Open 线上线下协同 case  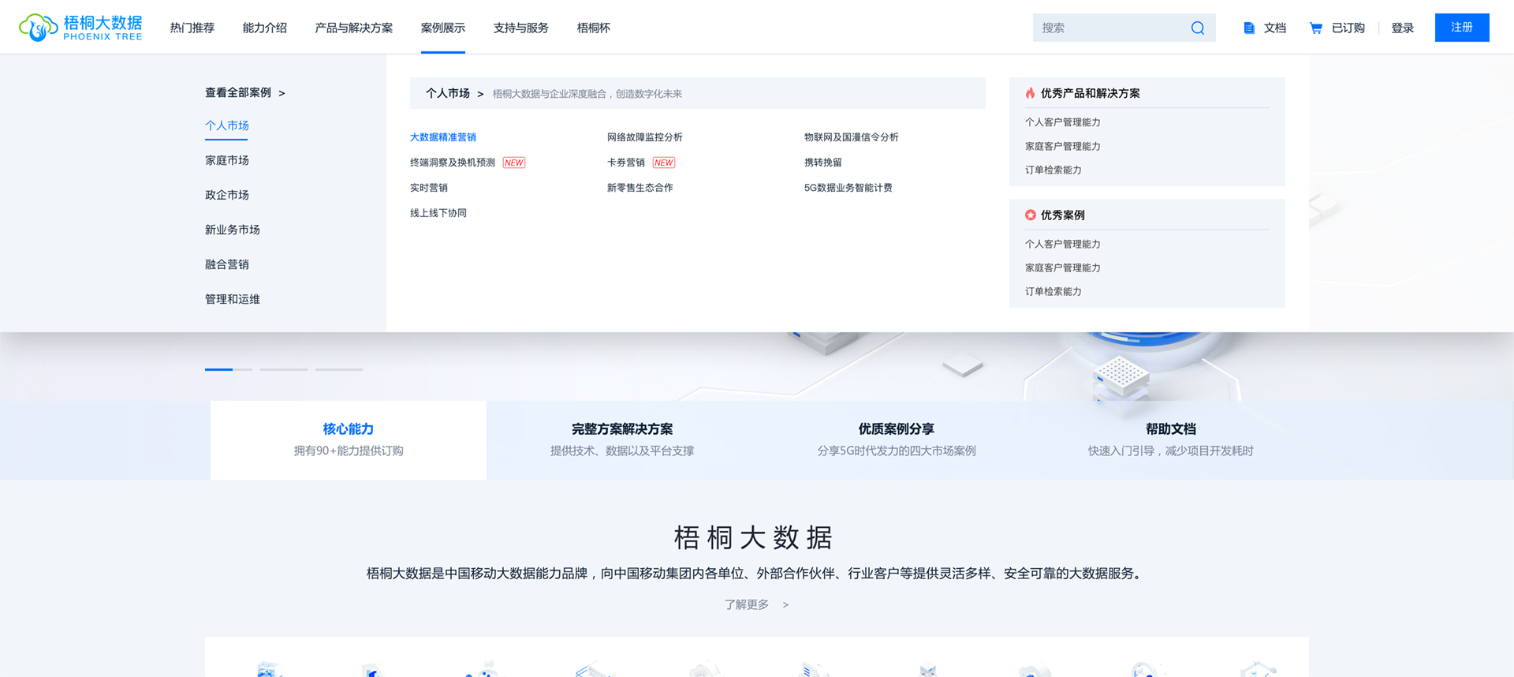tap(438, 213)
